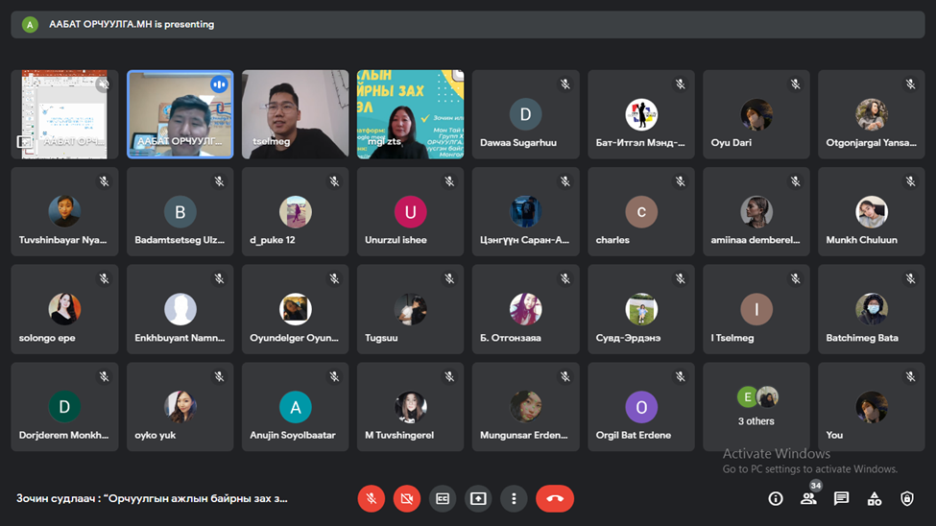The width and height of the screenshot is (936, 526).
Task: Click the muted mic icon on Dawaa Sugarhuu tile
Action: (x=564, y=84)
